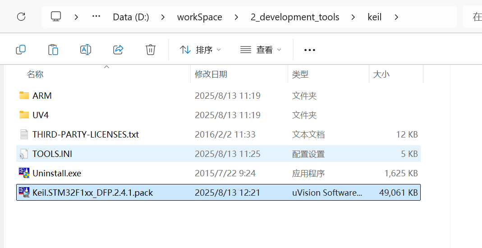Click the 文本文档 type cell
Screen dimensions: 482x248
pos(308,135)
